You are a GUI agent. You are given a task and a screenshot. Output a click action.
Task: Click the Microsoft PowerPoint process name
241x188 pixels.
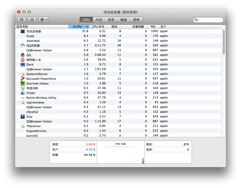[41, 79]
